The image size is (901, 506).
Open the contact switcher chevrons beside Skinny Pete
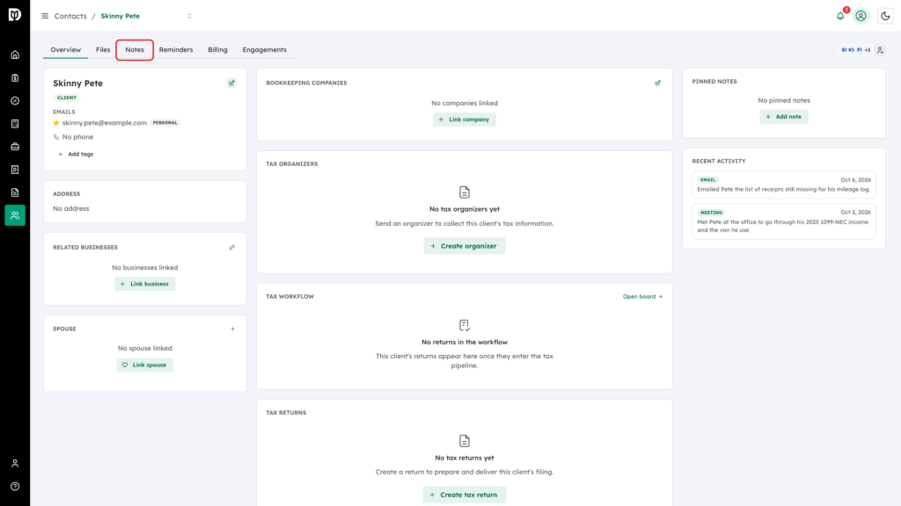pos(190,16)
